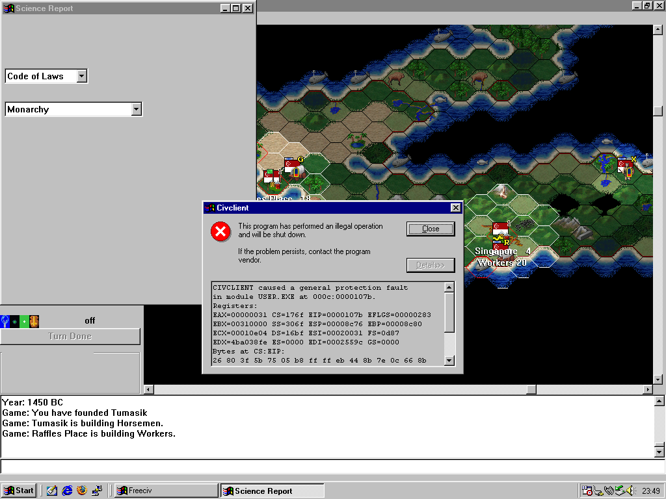
Task: Click the map vertical scrollbar thumb
Action: 658,110
